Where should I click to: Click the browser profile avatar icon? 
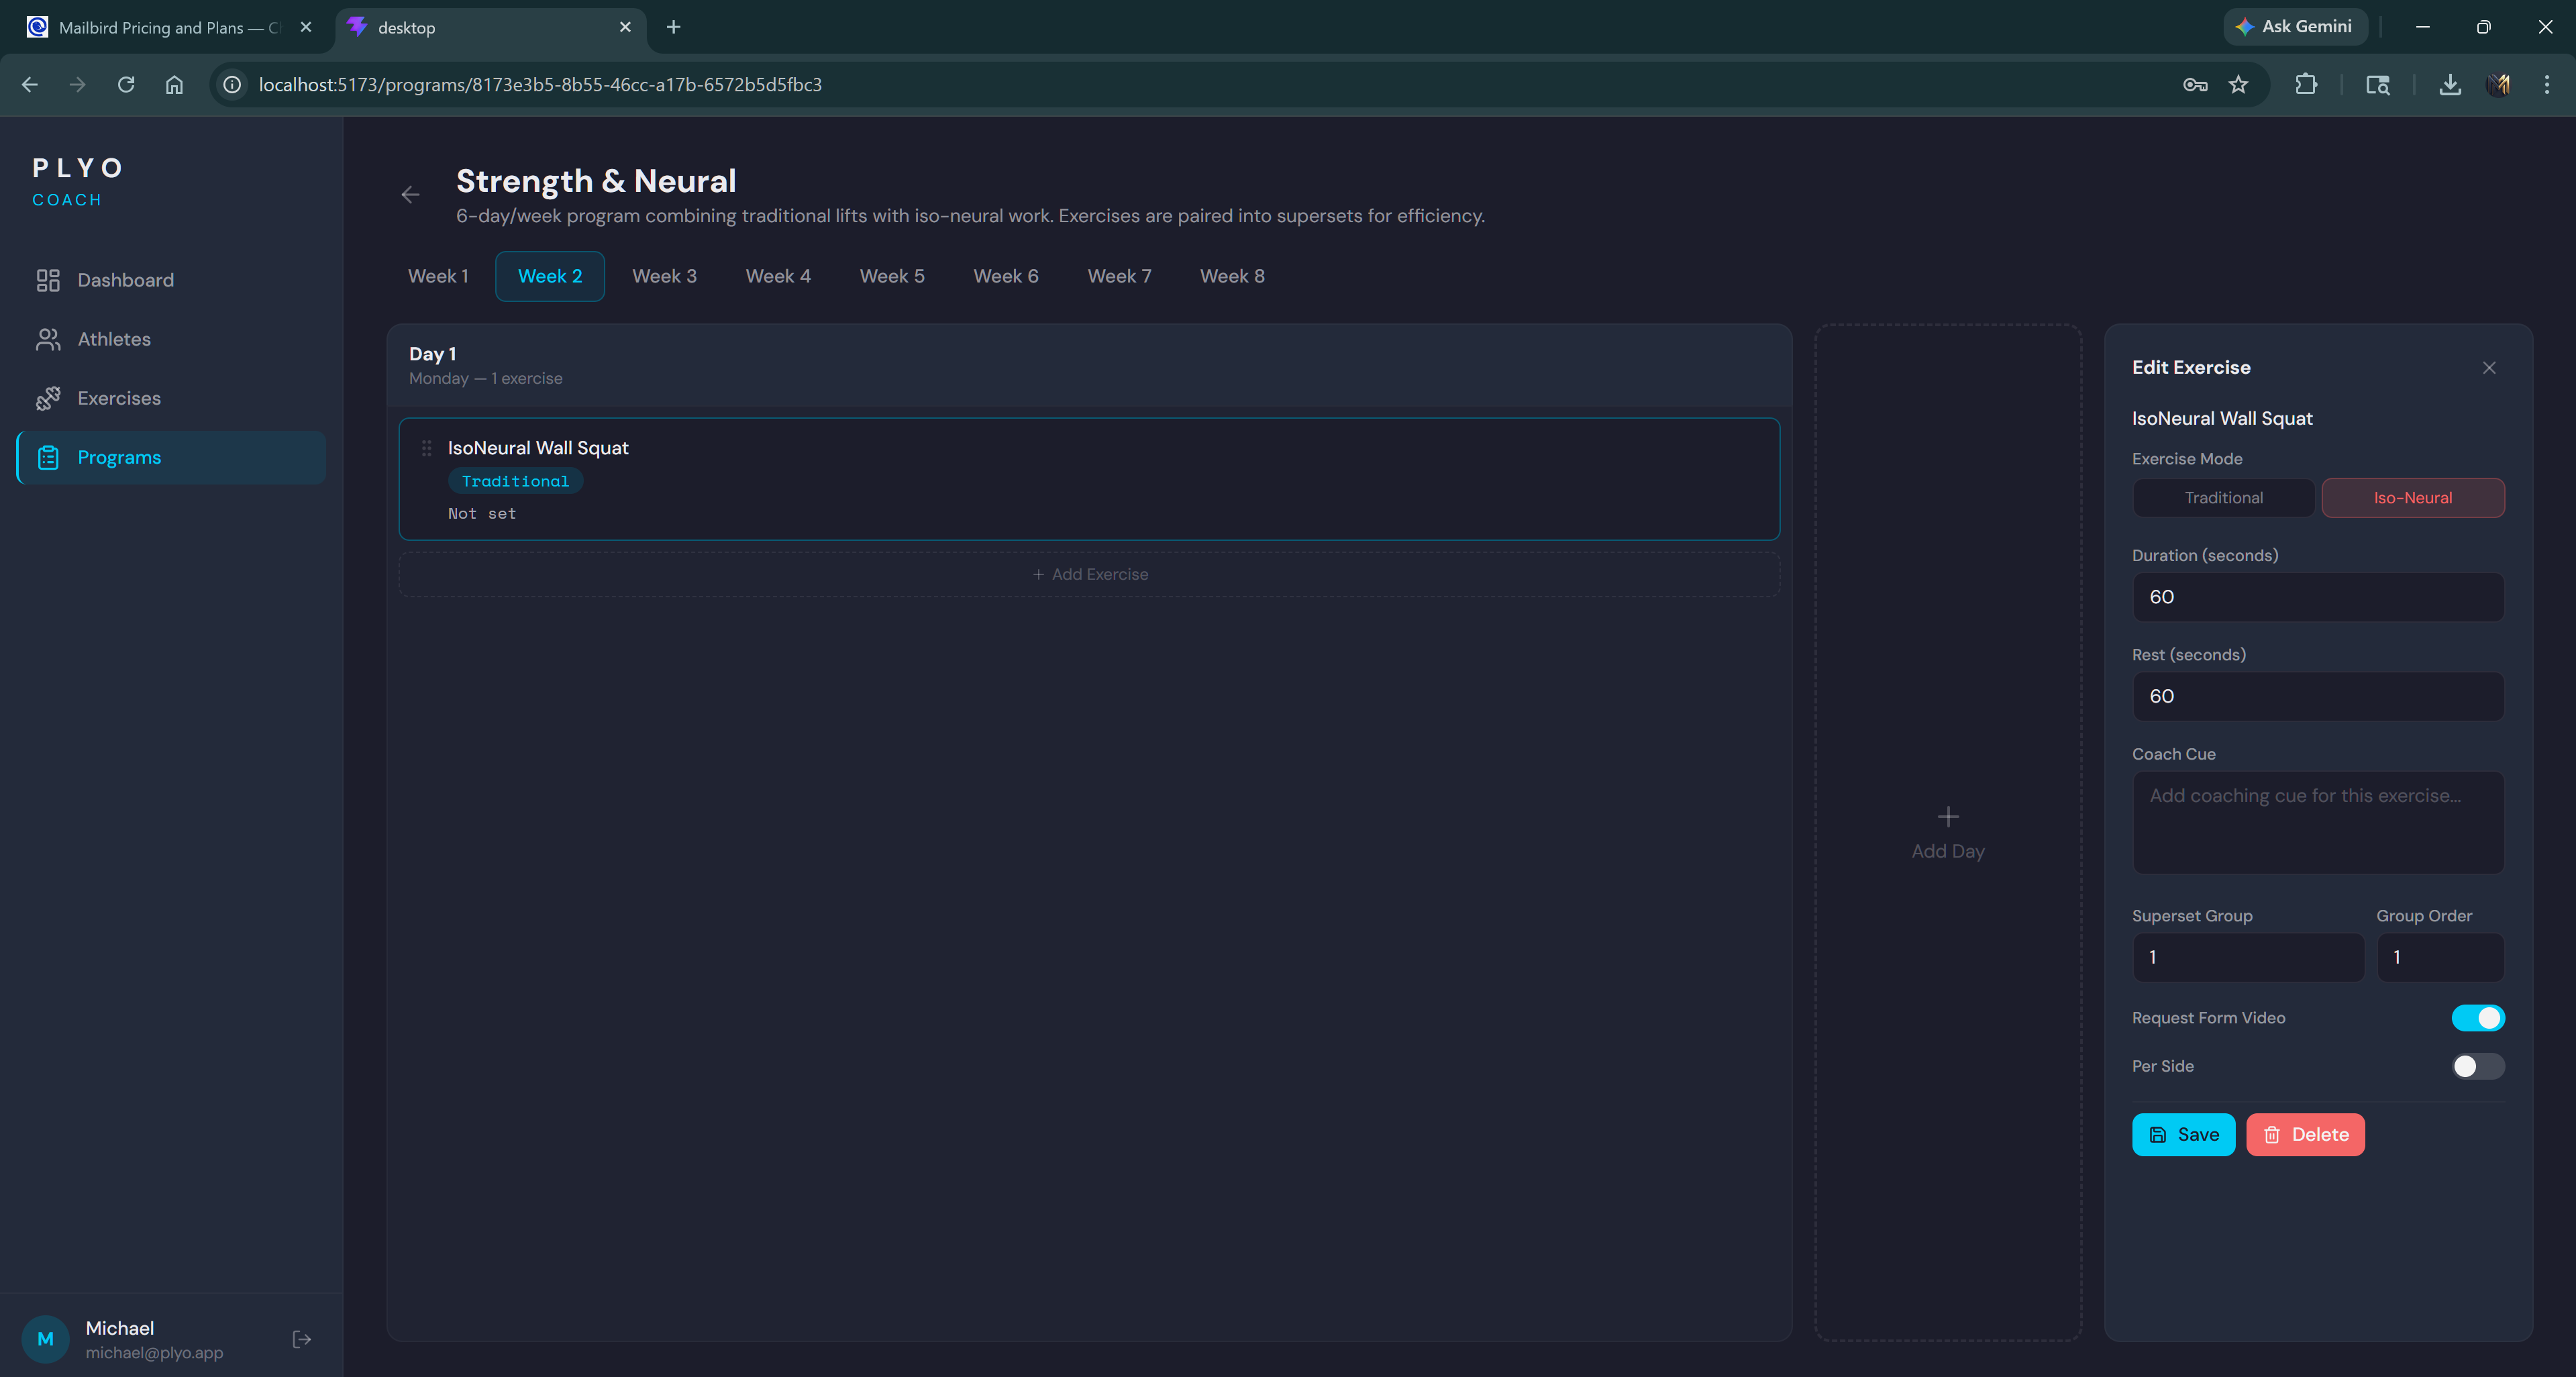point(2498,84)
